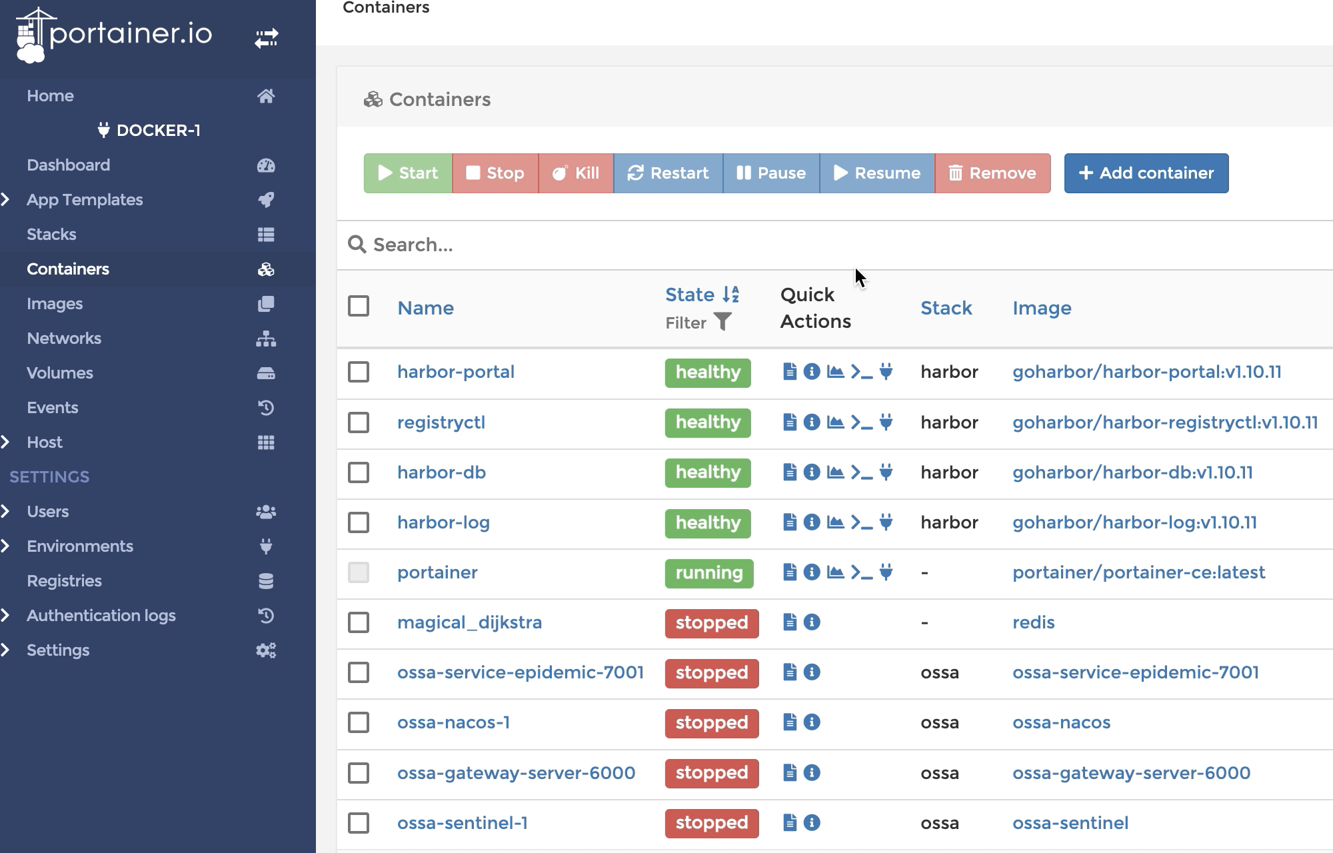This screenshot has width=1333, height=853.
Task: Open Home in the sidebar
Action: click(x=158, y=95)
